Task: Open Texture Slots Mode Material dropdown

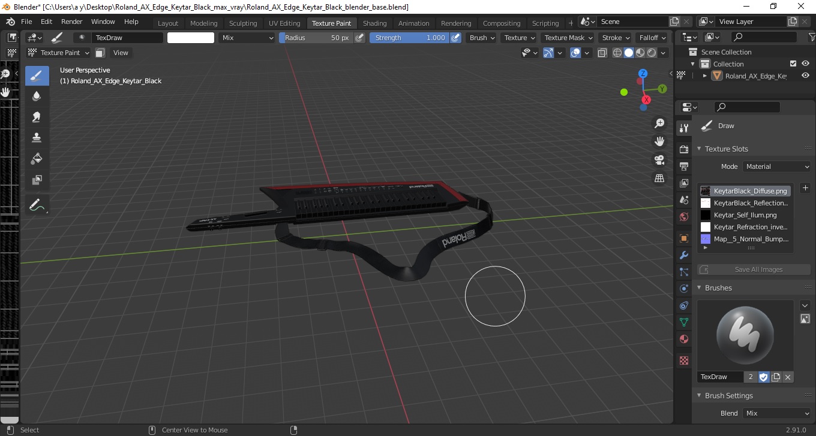Action: click(776, 166)
